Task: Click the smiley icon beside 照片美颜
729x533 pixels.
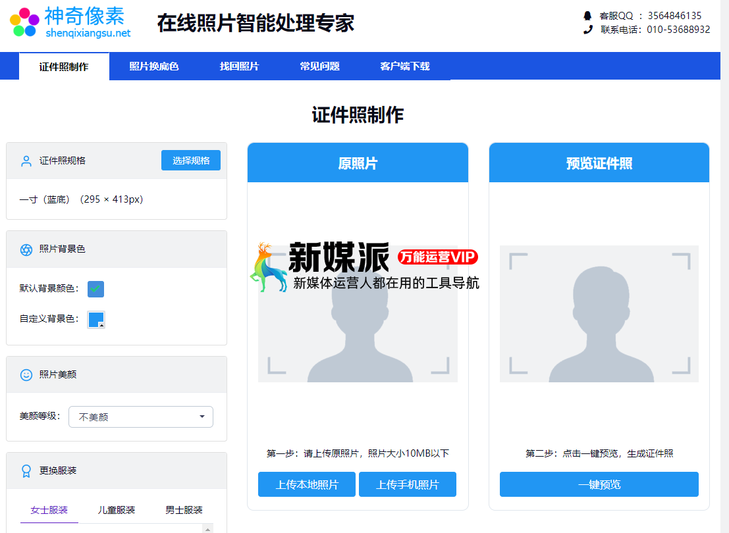Action: pos(26,375)
